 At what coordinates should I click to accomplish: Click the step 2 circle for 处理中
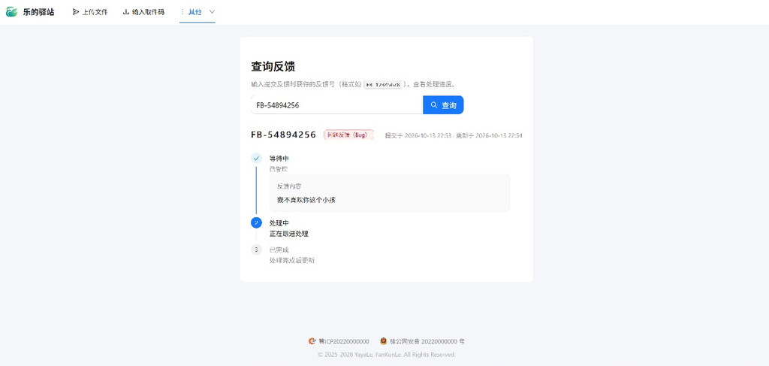tap(256, 222)
